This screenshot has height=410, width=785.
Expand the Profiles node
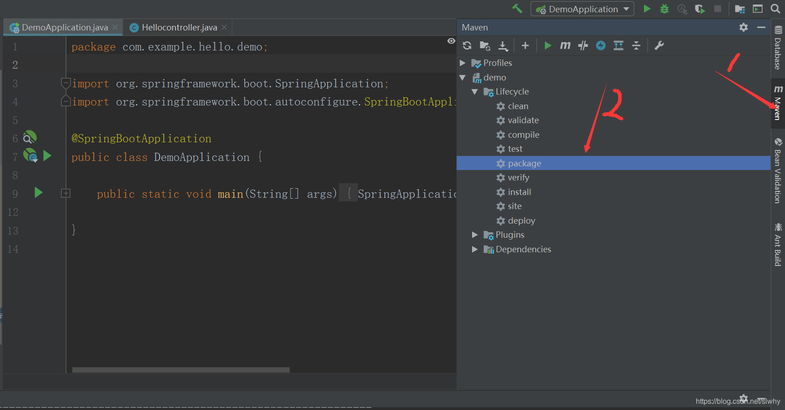pos(463,63)
